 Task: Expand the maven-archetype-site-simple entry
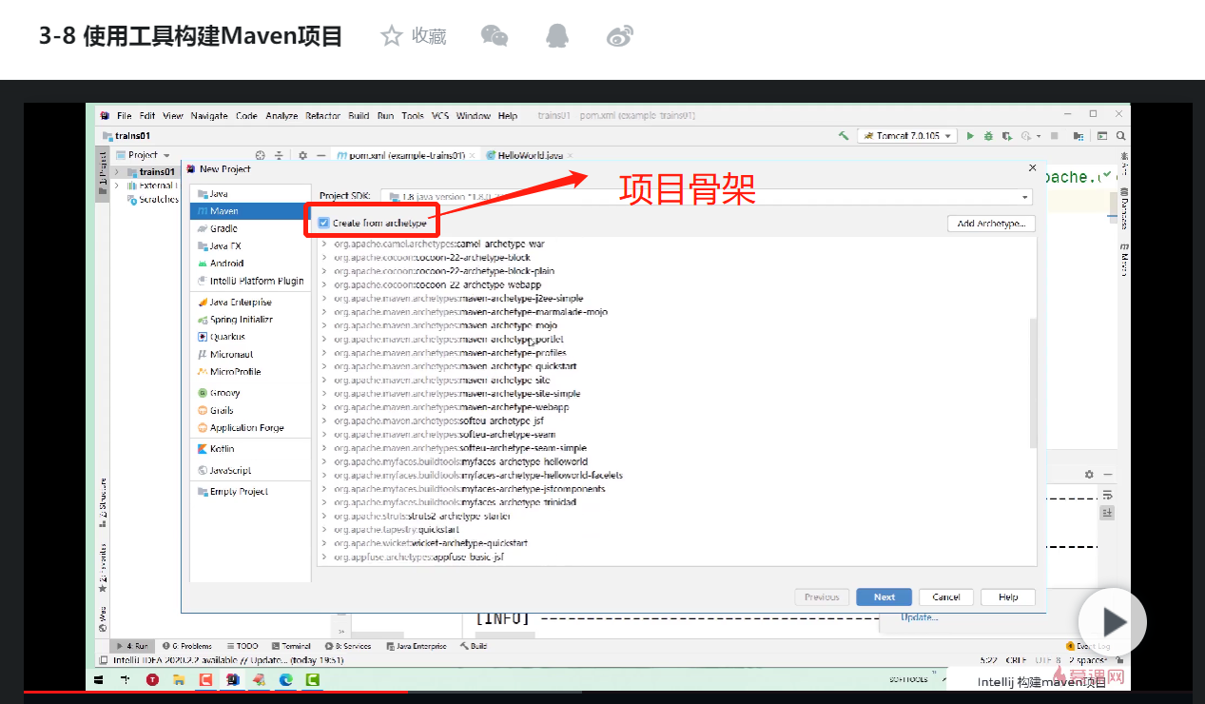point(324,394)
